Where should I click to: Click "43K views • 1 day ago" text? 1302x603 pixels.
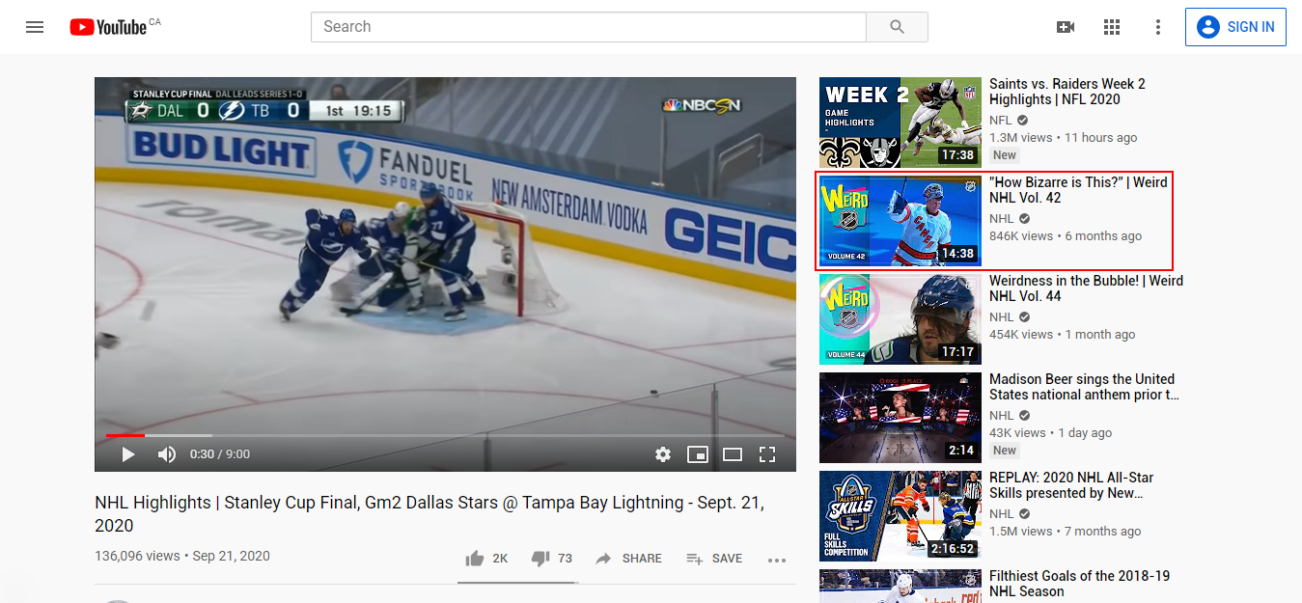tap(1051, 433)
